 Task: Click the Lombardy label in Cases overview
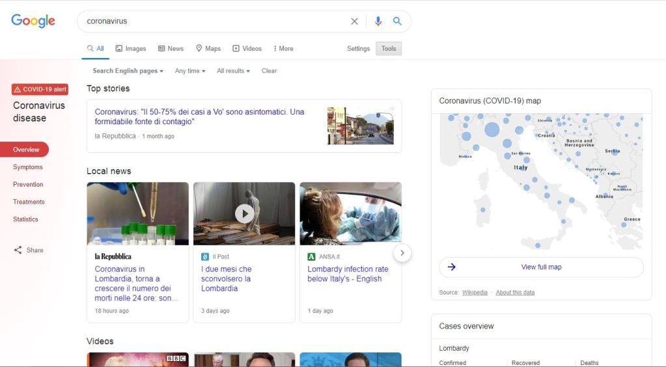coord(454,348)
